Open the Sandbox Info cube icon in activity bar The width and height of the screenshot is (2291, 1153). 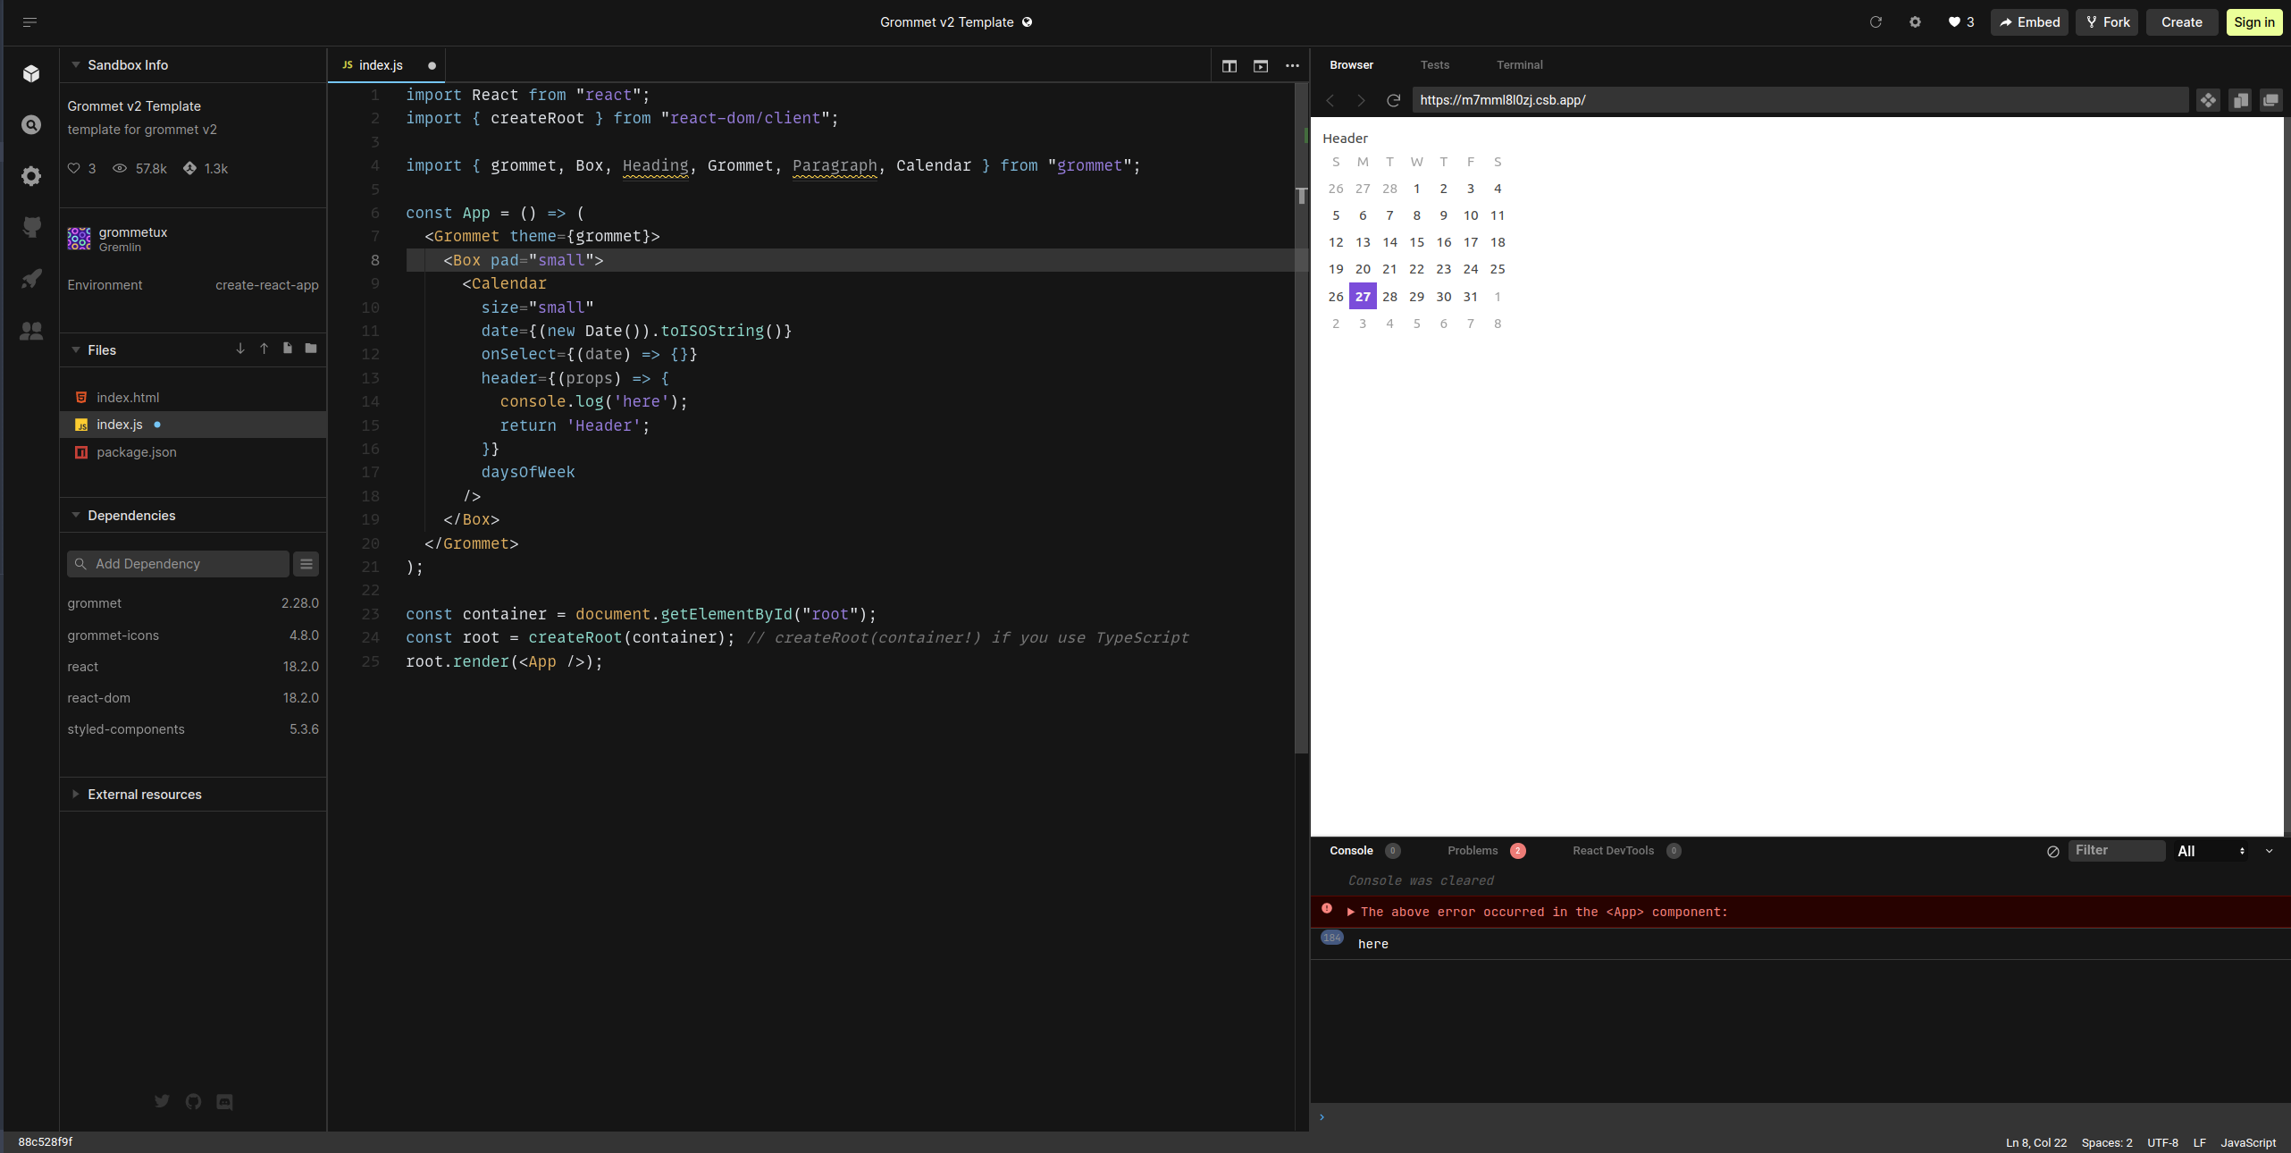pyautogui.click(x=31, y=73)
